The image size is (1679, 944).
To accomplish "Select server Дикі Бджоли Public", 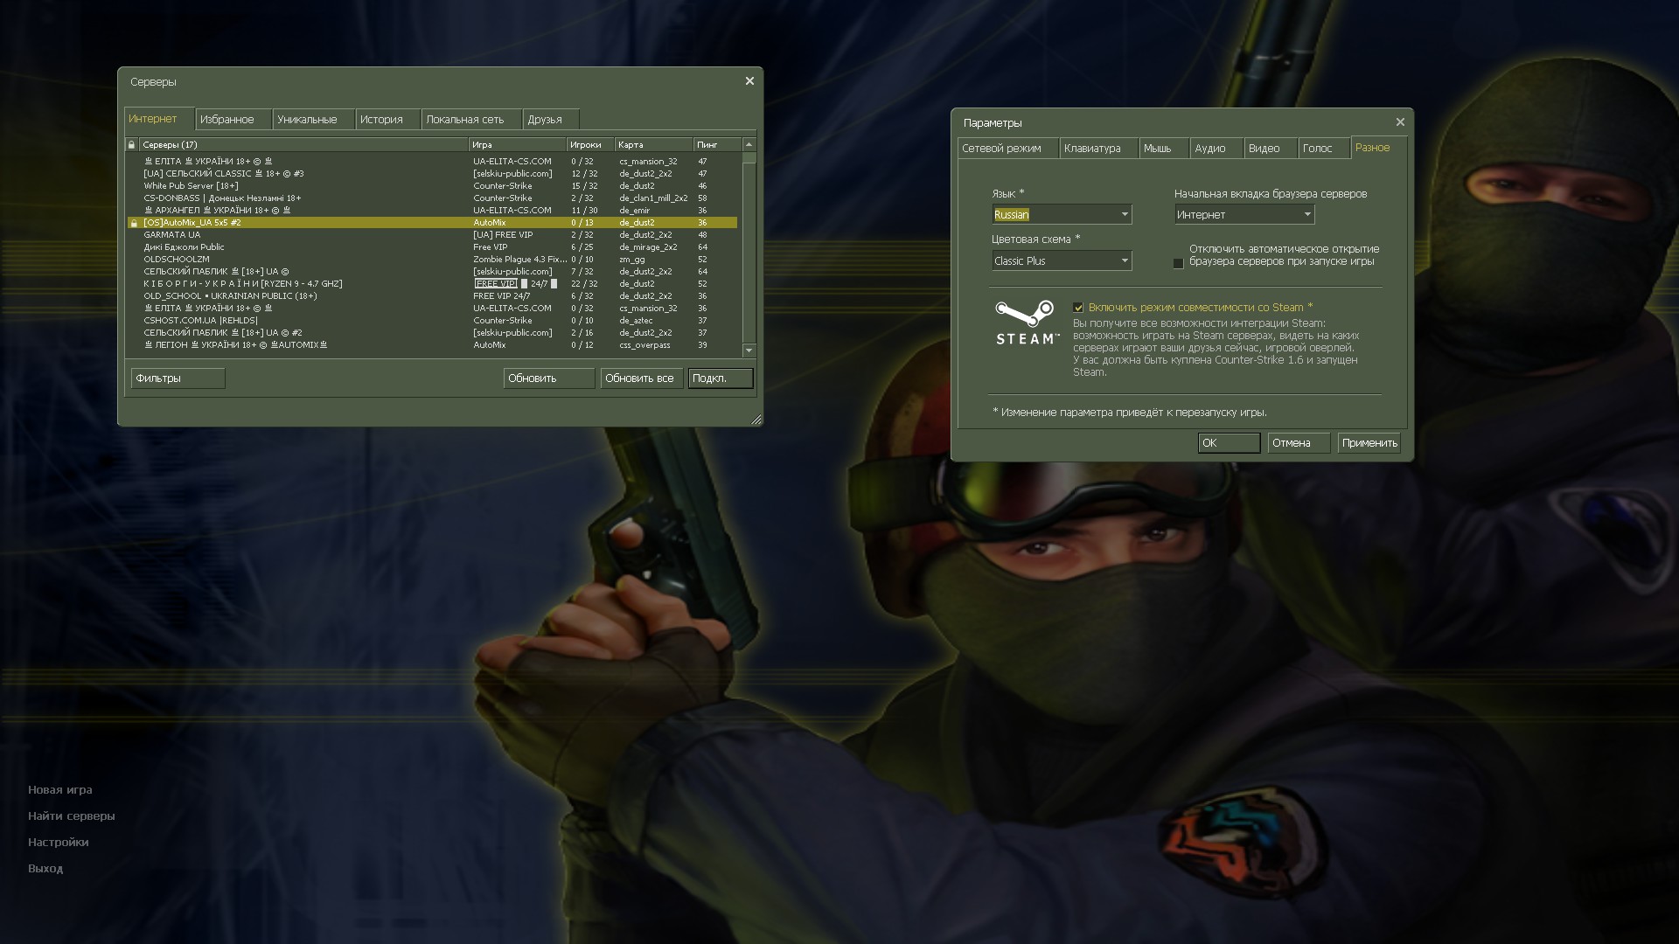I will click(432, 246).
